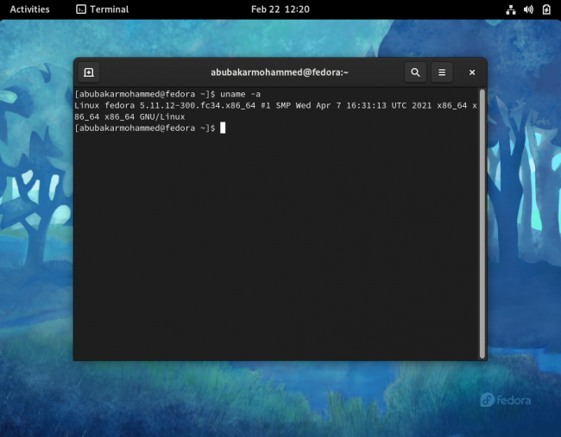Open the terminal search tool
Image resolution: width=561 pixels, height=437 pixels.
coord(415,72)
